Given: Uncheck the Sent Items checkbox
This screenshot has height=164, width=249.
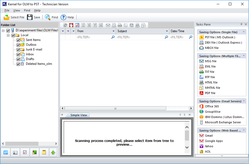Looking at the screenshot, I should coord(18,40).
